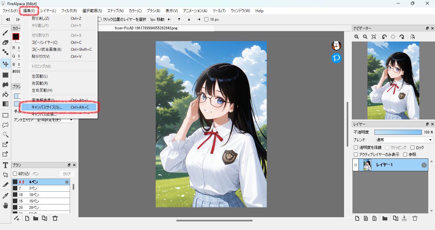The width and height of the screenshot is (435, 230).
Task: Click the flip view icon in Navigator
Action: (412, 37)
